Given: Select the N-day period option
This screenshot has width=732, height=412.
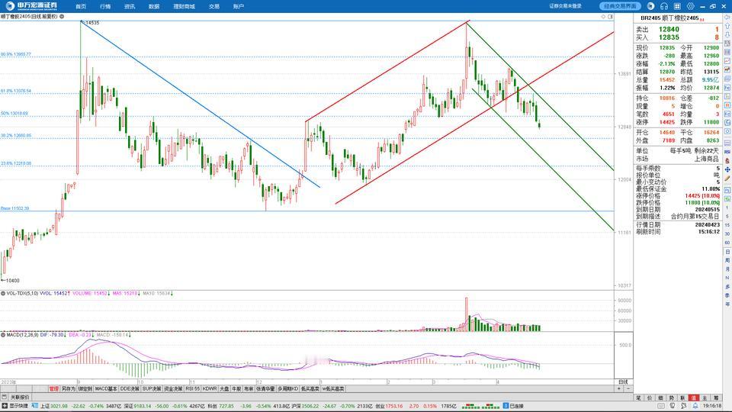Looking at the screenshot, I should point(727,278).
